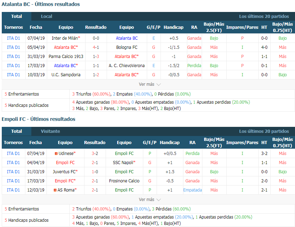Click 07/04/19 date in Atalanta table
This screenshot has height=227, width=295.
coord(36,38)
